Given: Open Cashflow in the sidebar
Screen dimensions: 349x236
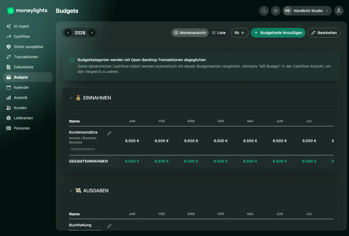Looking at the screenshot, I should [28, 36].
